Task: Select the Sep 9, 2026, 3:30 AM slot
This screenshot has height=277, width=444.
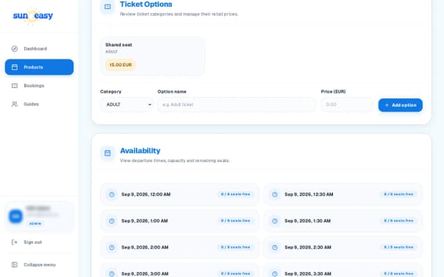Action: click(x=343, y=270)
